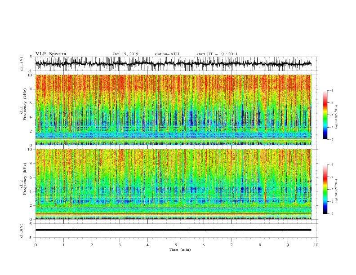Click the time axis tick label '10'
The image size is (356, 275).
click(x=316, y=245)
